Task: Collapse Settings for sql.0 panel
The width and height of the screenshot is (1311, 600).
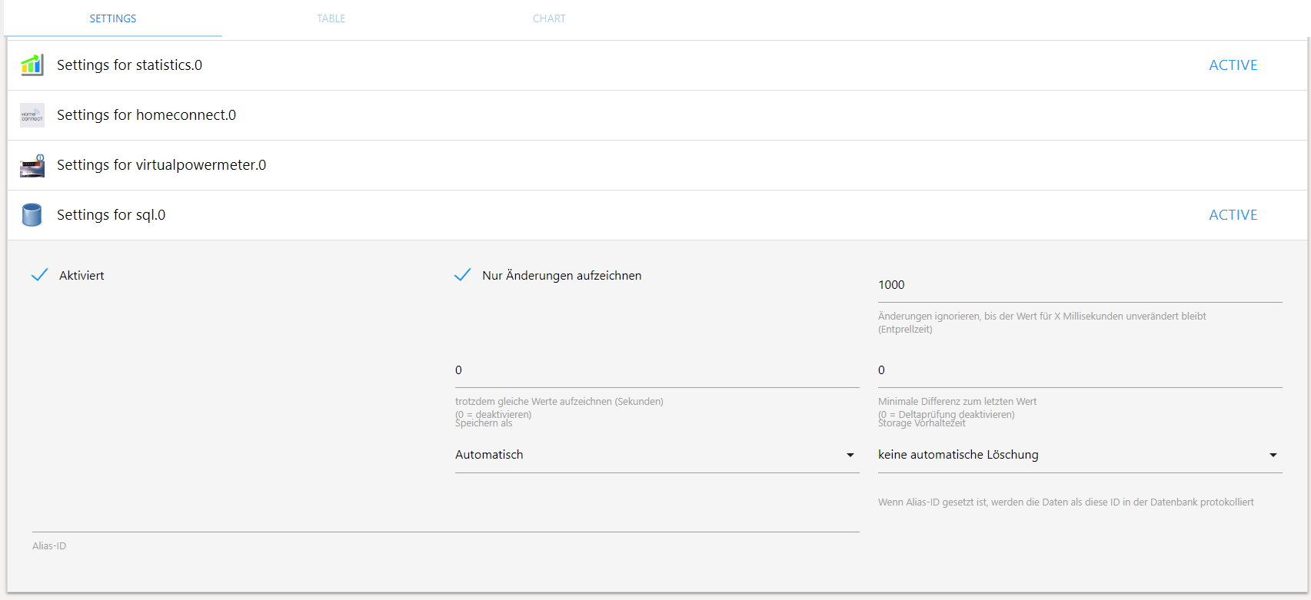Action: pos(111,215)
